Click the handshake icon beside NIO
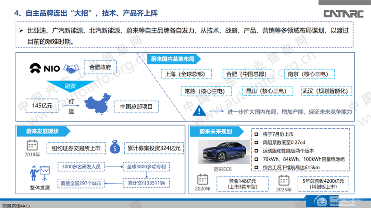 71,69
